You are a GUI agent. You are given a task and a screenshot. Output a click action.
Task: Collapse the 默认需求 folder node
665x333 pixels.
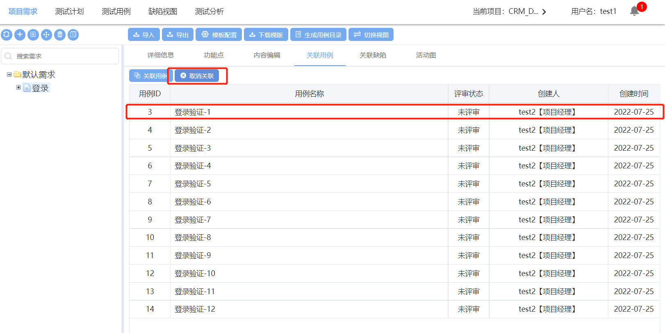click(x=9, y=75)
